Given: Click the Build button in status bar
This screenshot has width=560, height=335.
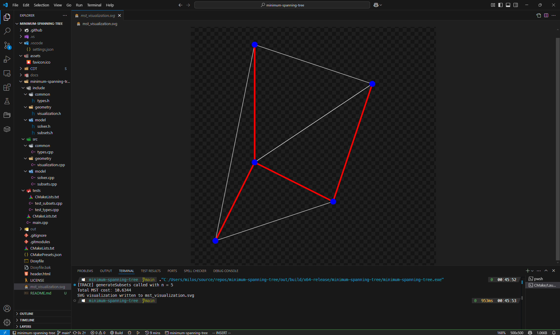Looking at the screenshot, I should coord(116,333).
